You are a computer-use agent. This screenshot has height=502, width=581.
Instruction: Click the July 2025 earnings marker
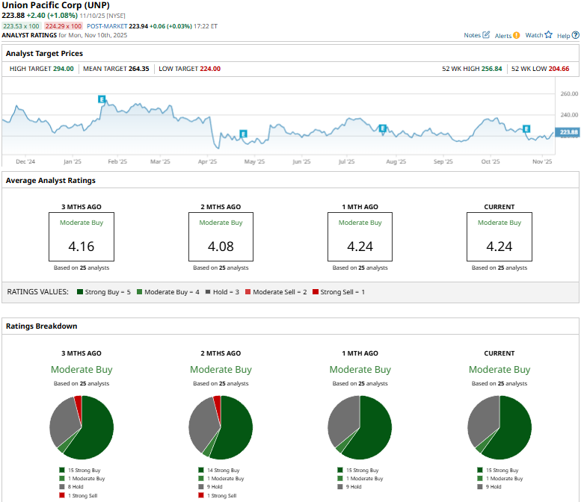(x=382, y=128)
